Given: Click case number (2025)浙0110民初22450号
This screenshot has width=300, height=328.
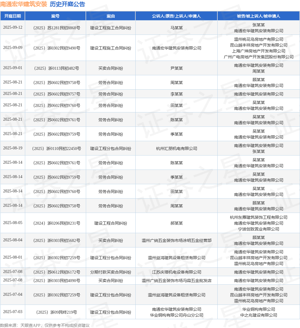Looking at the screenshot, I should tap(57, 148).
